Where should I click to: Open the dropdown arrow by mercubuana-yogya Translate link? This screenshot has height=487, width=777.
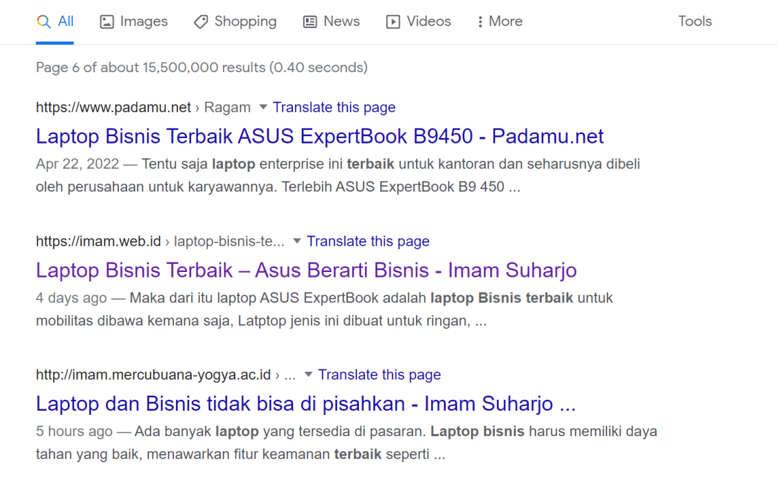307,375
